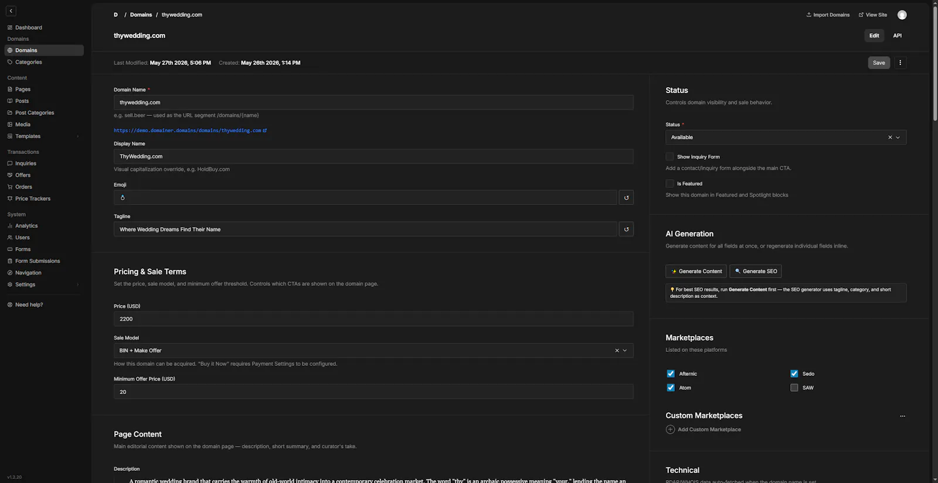Click Import Domains
This screenshot has width=938, height=483.
828,15
